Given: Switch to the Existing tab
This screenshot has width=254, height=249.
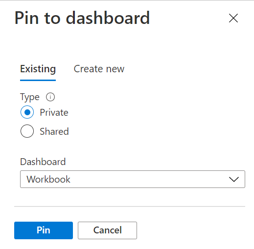Looking at the screenshot, I should coord(38,69).
